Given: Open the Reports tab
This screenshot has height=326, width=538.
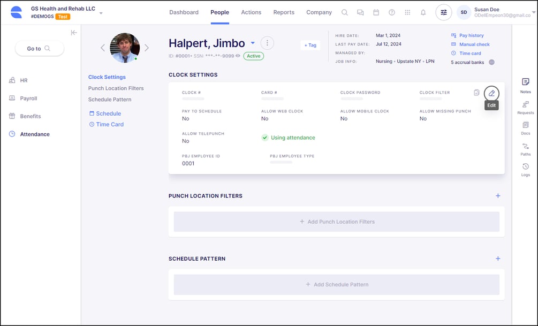Looking at the screenshot, I should (x=284, y=12).
